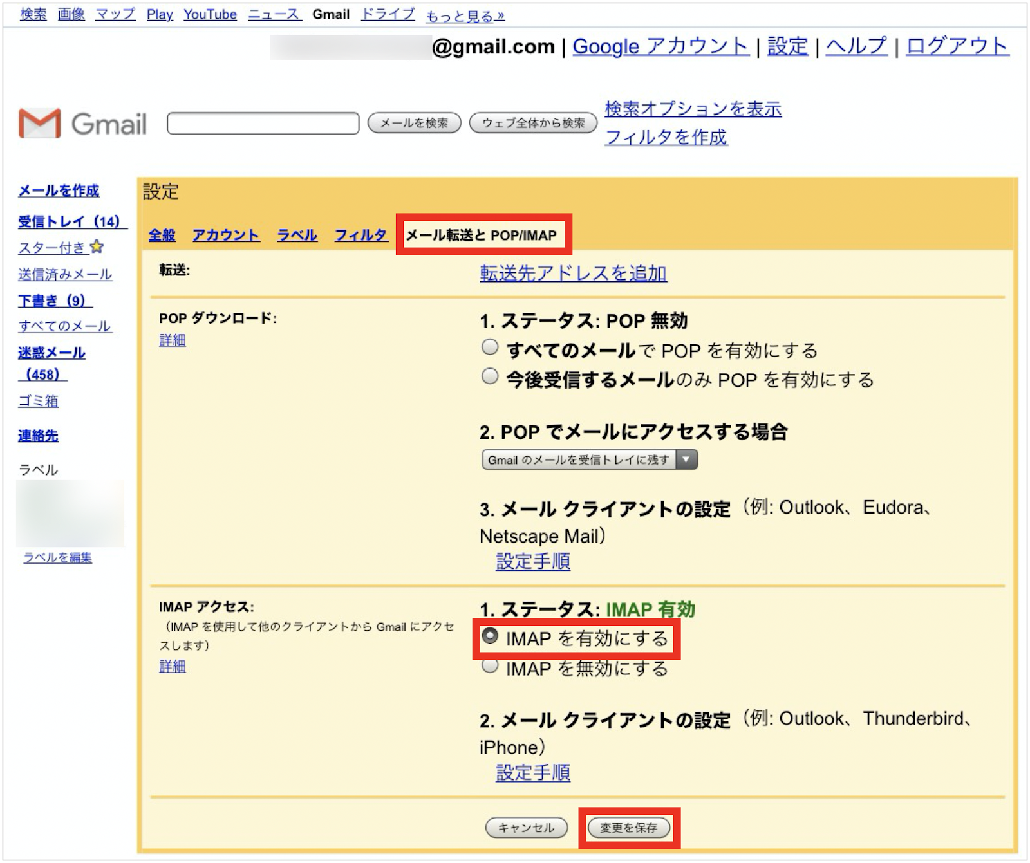Click ウェブ全体から検索 button
This screenshot has height=863, width=1030.
(533, 123)
